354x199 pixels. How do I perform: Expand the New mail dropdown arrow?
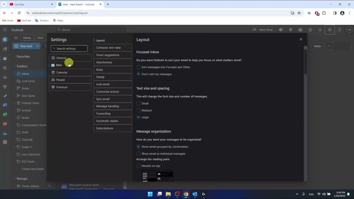pos(38,46)
